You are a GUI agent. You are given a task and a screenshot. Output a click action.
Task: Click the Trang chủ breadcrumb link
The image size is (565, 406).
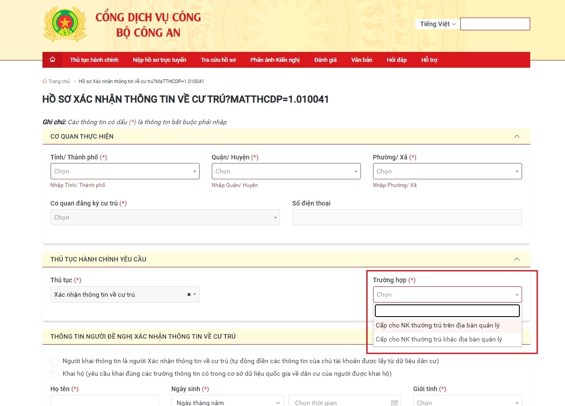(59, 81)
